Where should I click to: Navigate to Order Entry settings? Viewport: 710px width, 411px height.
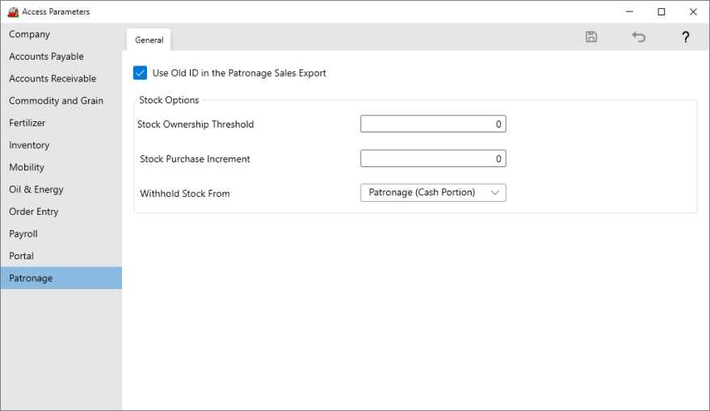tap(34, 212)
